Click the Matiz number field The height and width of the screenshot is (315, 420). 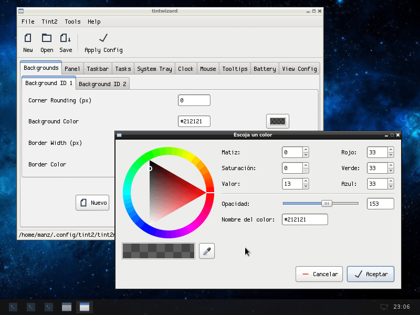(292, 152)
